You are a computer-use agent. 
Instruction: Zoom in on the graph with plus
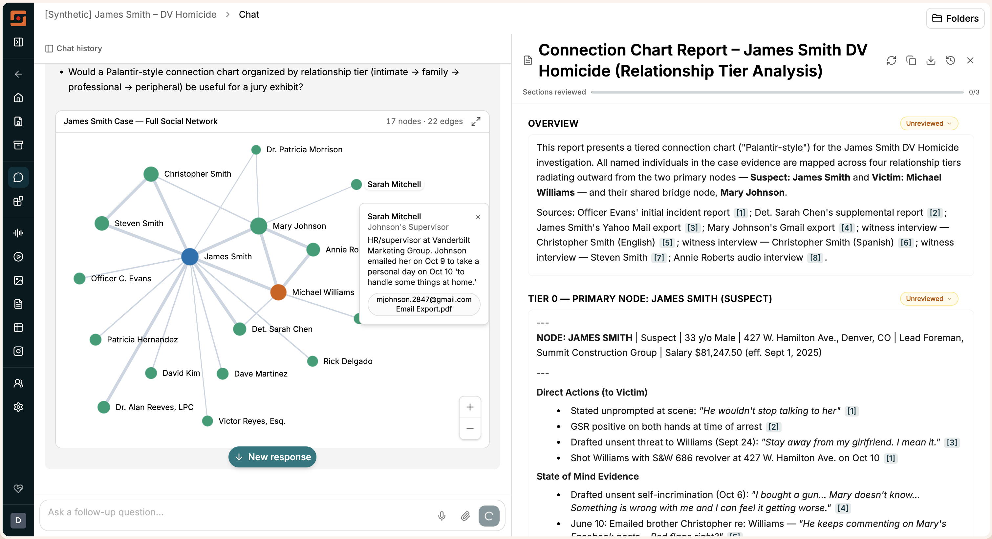click(x=470, y=407)
